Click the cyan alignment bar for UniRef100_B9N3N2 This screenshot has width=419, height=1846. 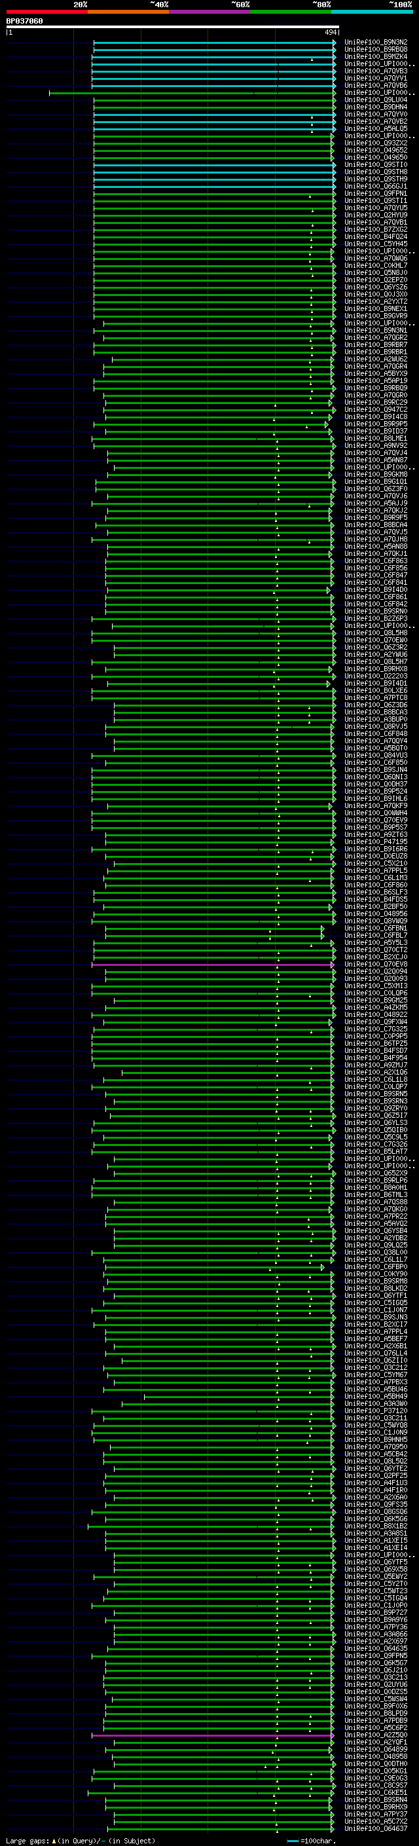point(214,43)
